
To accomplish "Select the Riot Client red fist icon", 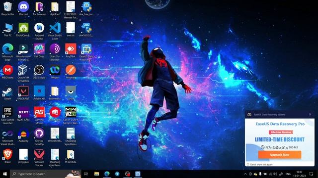I will [x=55, y=114].
